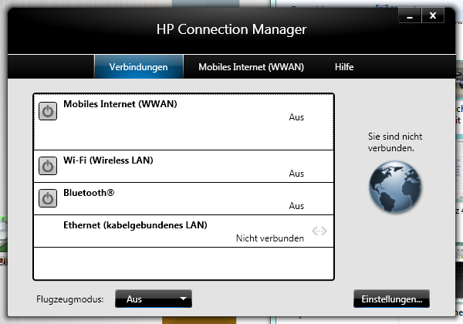Viewport: 463px width, 324px height.
Task: Click the HP Connection Manager title bar
Action: point(231,30)
